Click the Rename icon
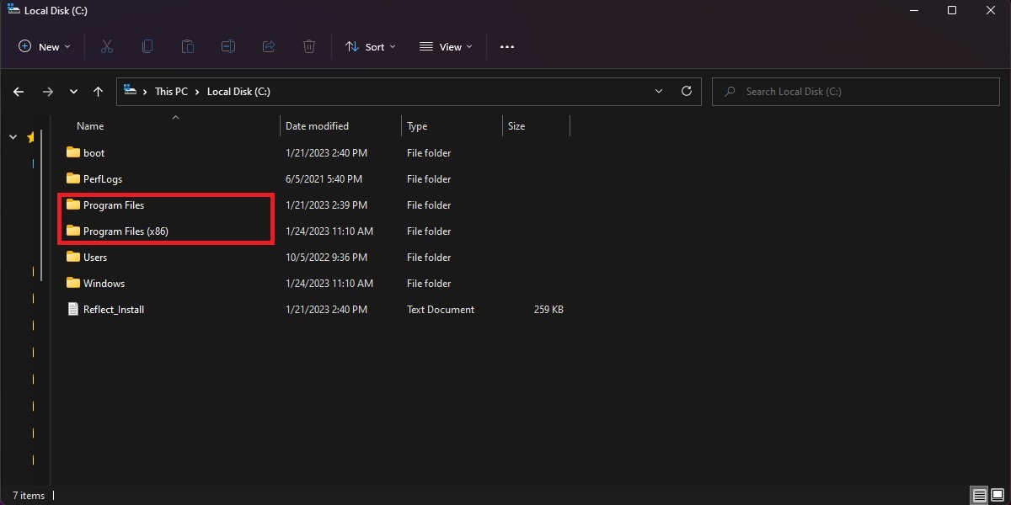 pos(227,46)
